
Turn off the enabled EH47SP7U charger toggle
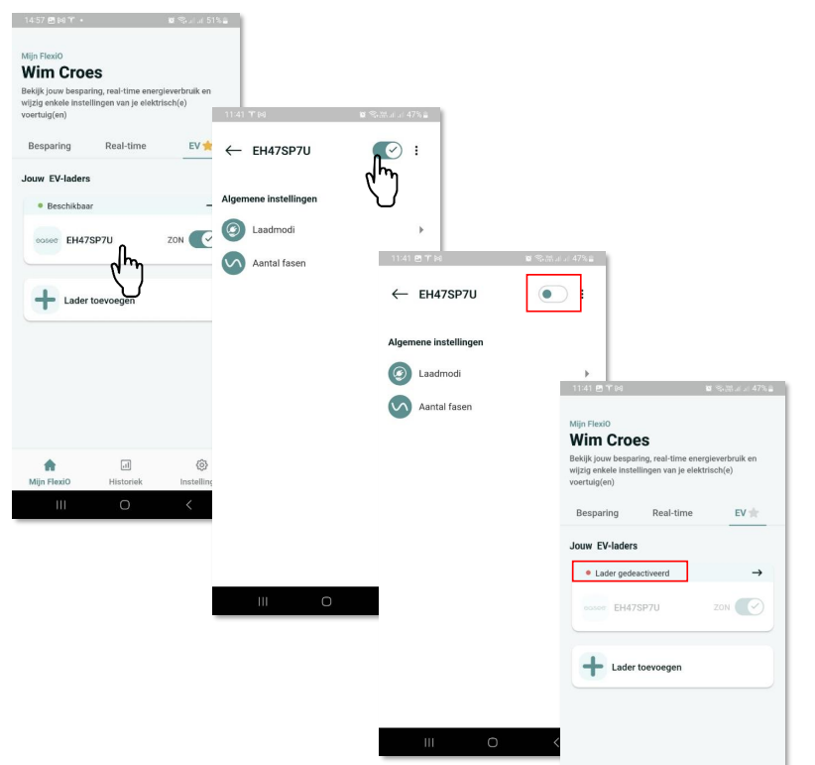387,150
